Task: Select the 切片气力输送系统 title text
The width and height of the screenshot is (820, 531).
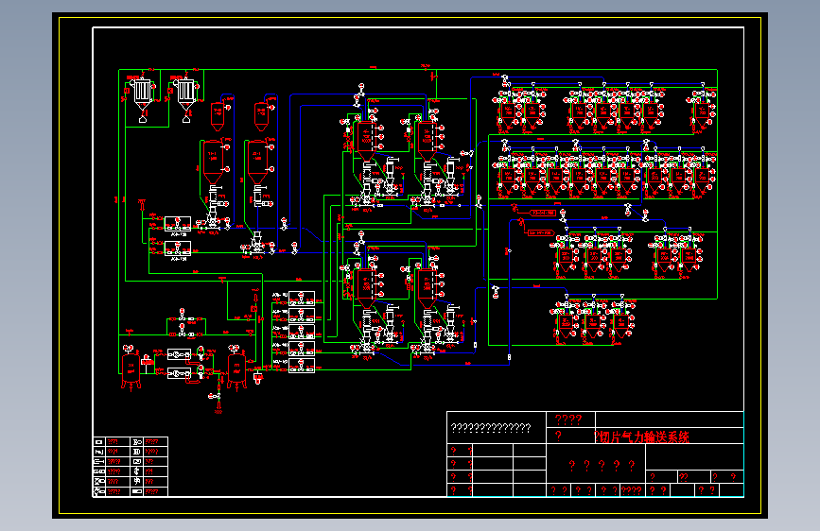Action: click(644, 437)
